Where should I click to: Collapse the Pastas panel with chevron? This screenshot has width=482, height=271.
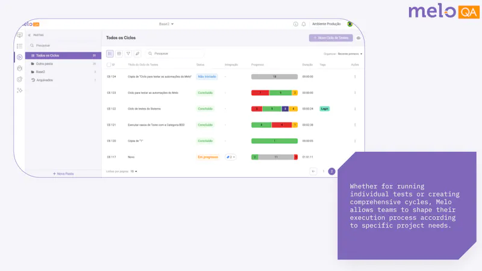coord(30,35)
